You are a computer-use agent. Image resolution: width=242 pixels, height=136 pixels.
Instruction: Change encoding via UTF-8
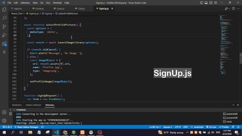pyautogui.click(x=177, y=127)
